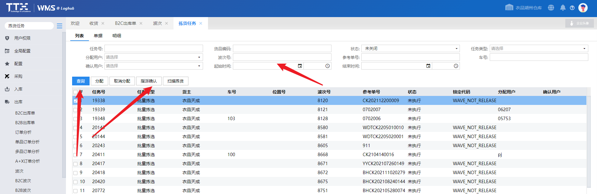Close the B2C出库单 tab

coord(141,23)
